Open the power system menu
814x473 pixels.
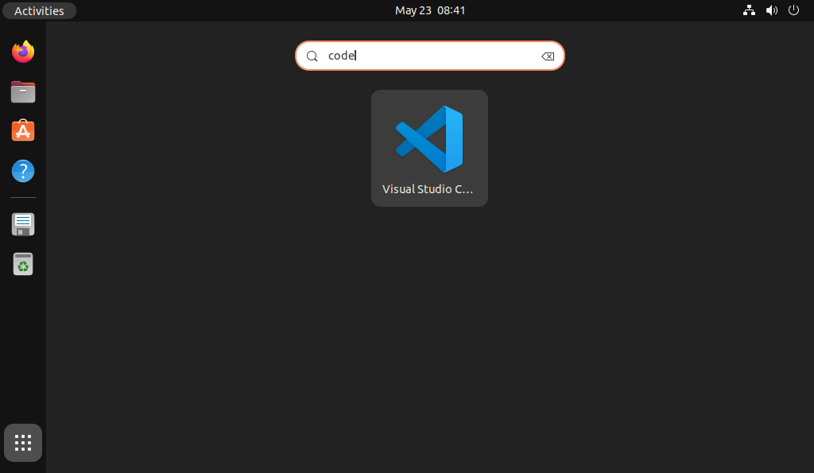(x=793, y=10)
